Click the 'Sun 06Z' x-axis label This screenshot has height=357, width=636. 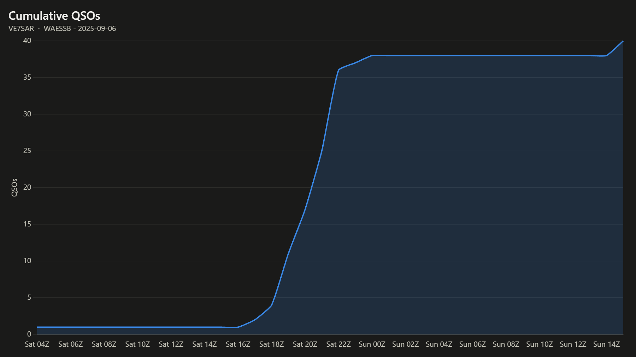[x=472, y=344]
